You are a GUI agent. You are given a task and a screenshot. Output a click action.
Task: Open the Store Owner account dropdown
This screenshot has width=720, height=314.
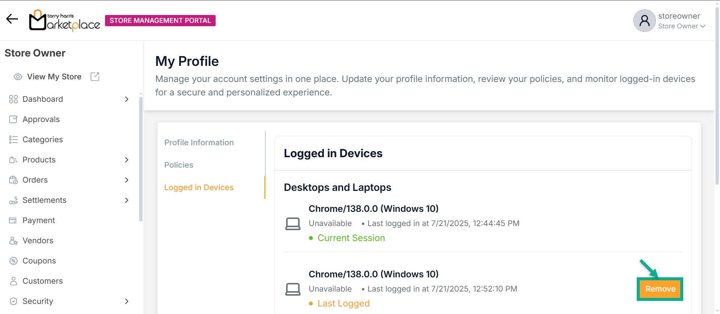681,26
